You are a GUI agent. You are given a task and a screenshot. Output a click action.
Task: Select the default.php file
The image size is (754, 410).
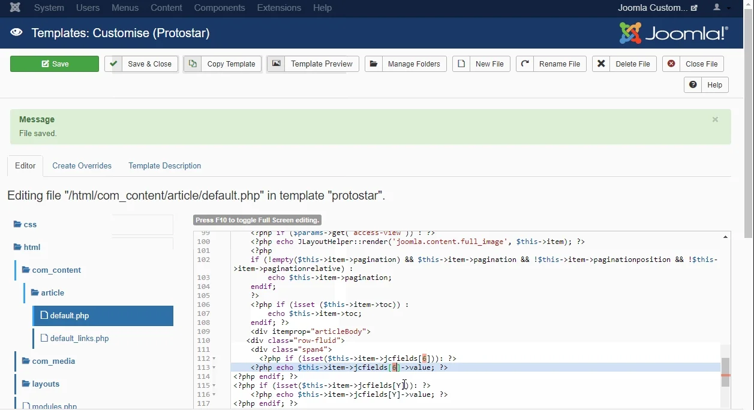tap(103, 316)
